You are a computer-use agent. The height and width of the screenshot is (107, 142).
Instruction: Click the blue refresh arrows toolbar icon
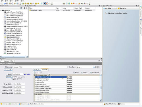[x=41, y=3]
